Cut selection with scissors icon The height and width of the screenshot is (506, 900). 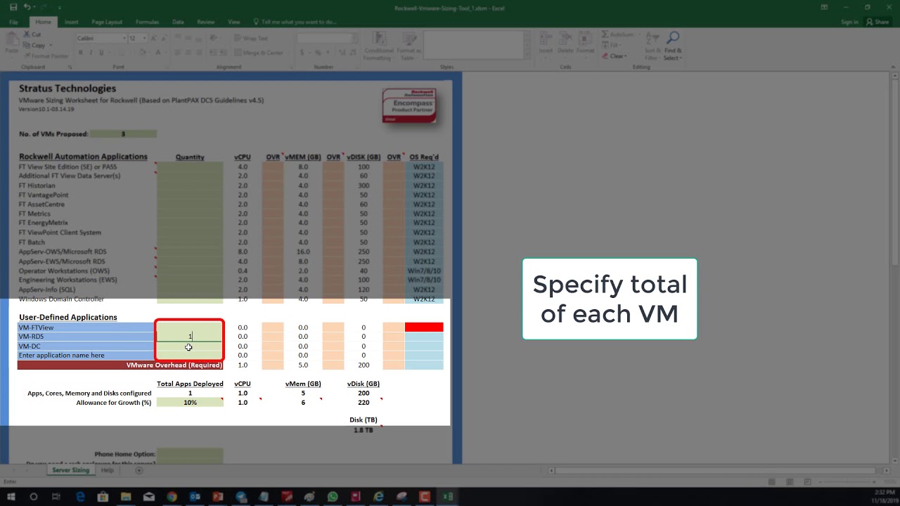tap(32, 34)
